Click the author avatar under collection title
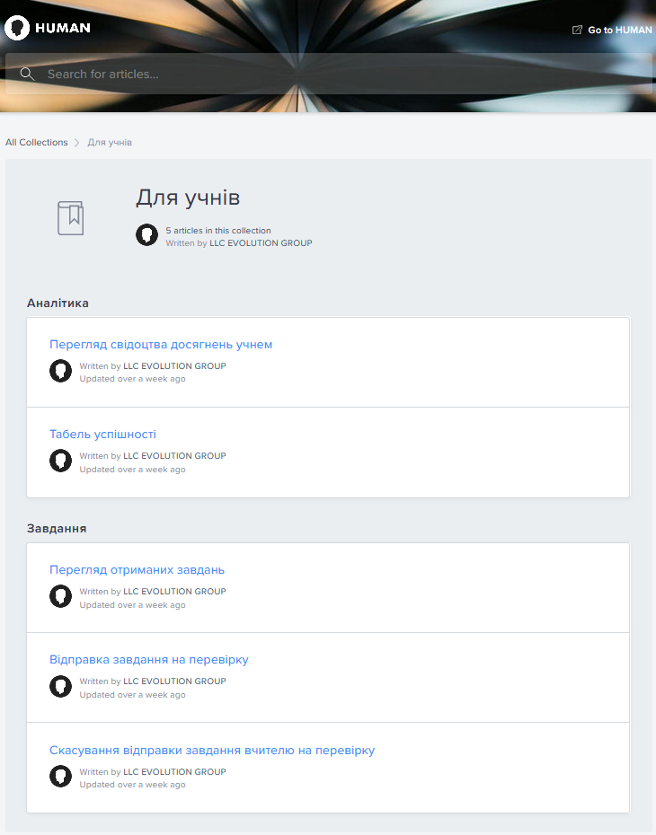The width and height of the screenshot is (656, 835). [x=146, y=235]
